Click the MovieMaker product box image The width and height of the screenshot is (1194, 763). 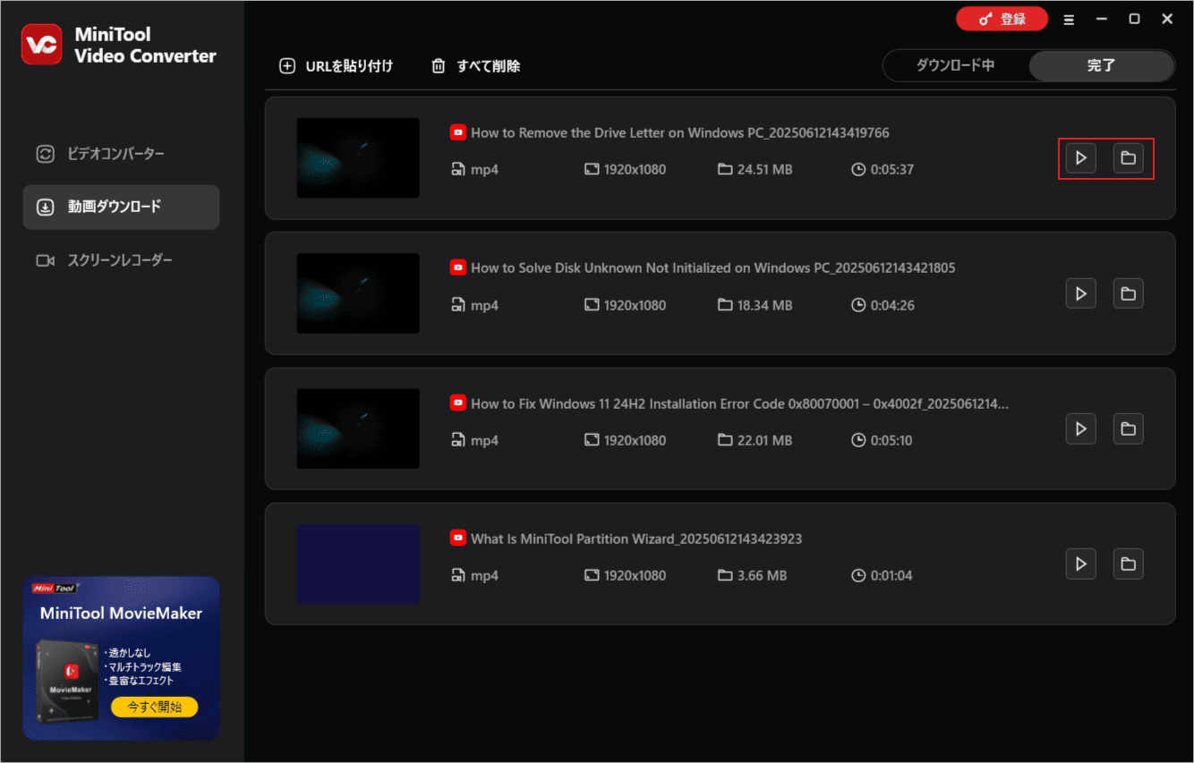(x=68, y=682)
